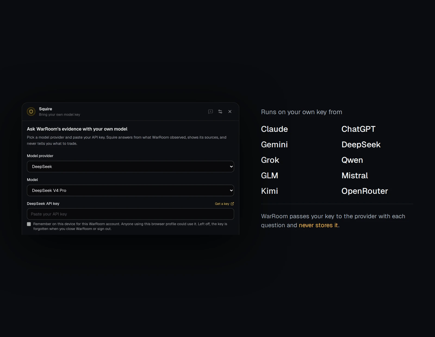Expand the DeepSeek V4 Pro model dropdown
The image size is (435, 337).
[x=130, y=191]
